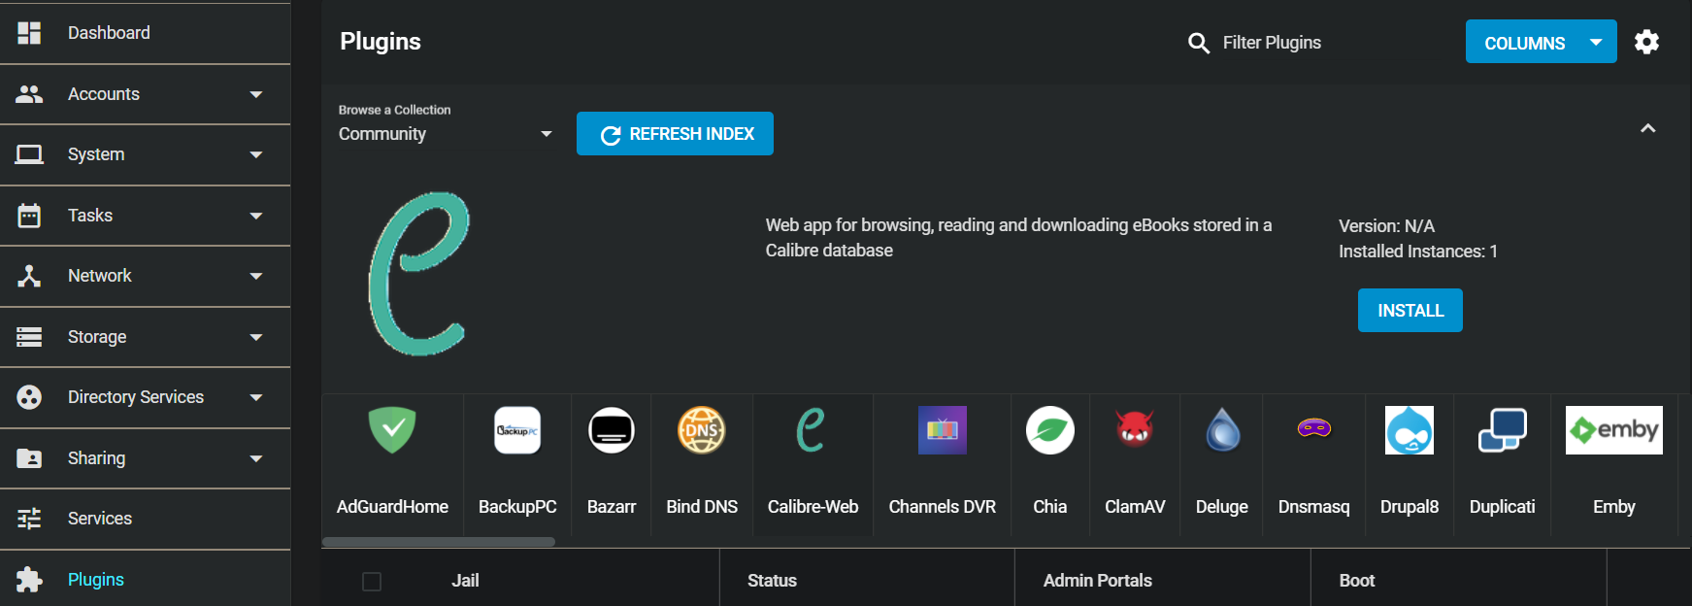The image size is (1692, 606).
Task: Sort by the Status column header
Action: click(x=772, y=581)
